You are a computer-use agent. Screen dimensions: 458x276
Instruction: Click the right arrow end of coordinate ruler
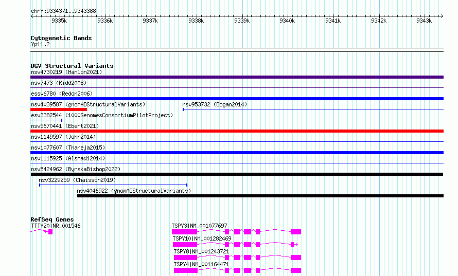coord(442,16)
